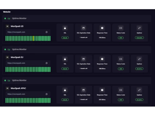Click the SSL lock icon for MonSpark EU
The width and height of the screenshot is (155, 116).
65,59
